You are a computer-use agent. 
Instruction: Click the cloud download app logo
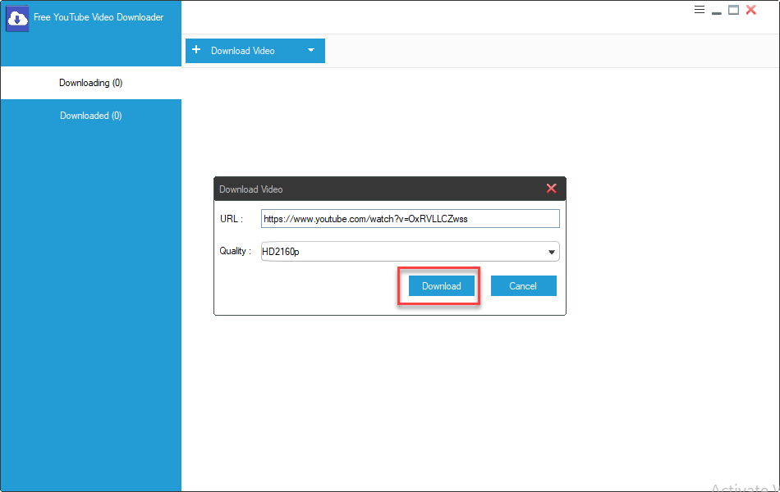point(17,18)
